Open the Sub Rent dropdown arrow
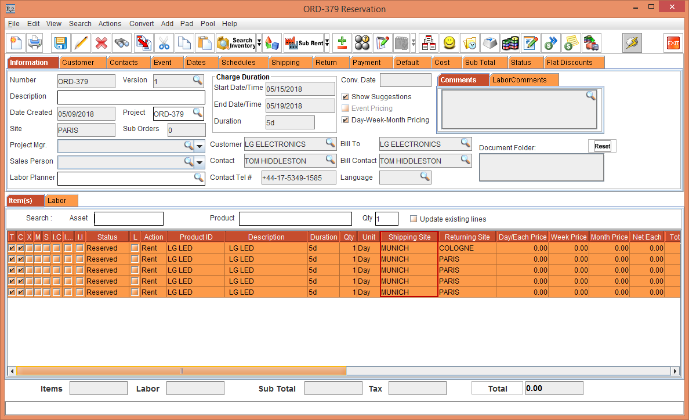The image size is (689, 420). [327, 43]
